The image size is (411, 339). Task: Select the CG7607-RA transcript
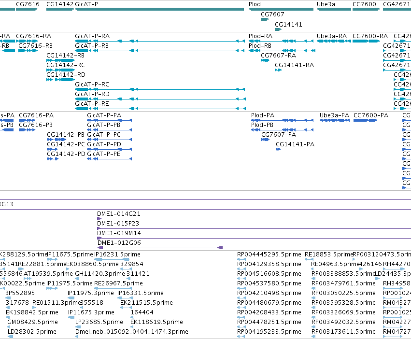coord(265,60)
